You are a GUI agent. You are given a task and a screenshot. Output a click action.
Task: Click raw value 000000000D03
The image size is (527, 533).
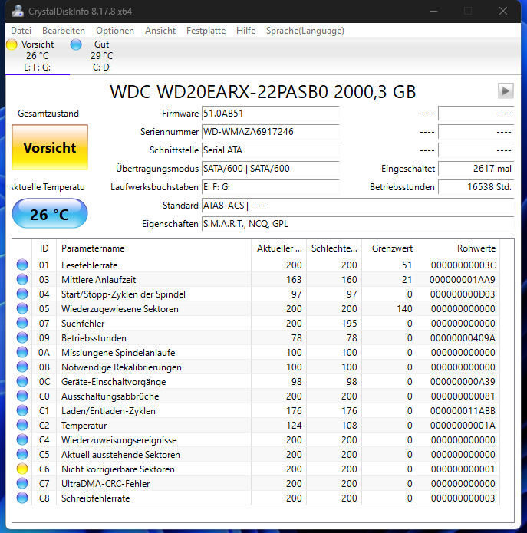pos(463,294)
